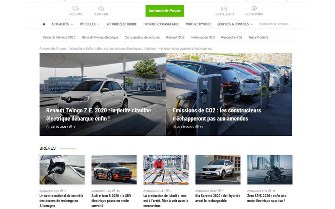The width and height of the screenshot is (335, 209).
Task: Open the Emissions de CO2 headline
Action: (216, 114)
